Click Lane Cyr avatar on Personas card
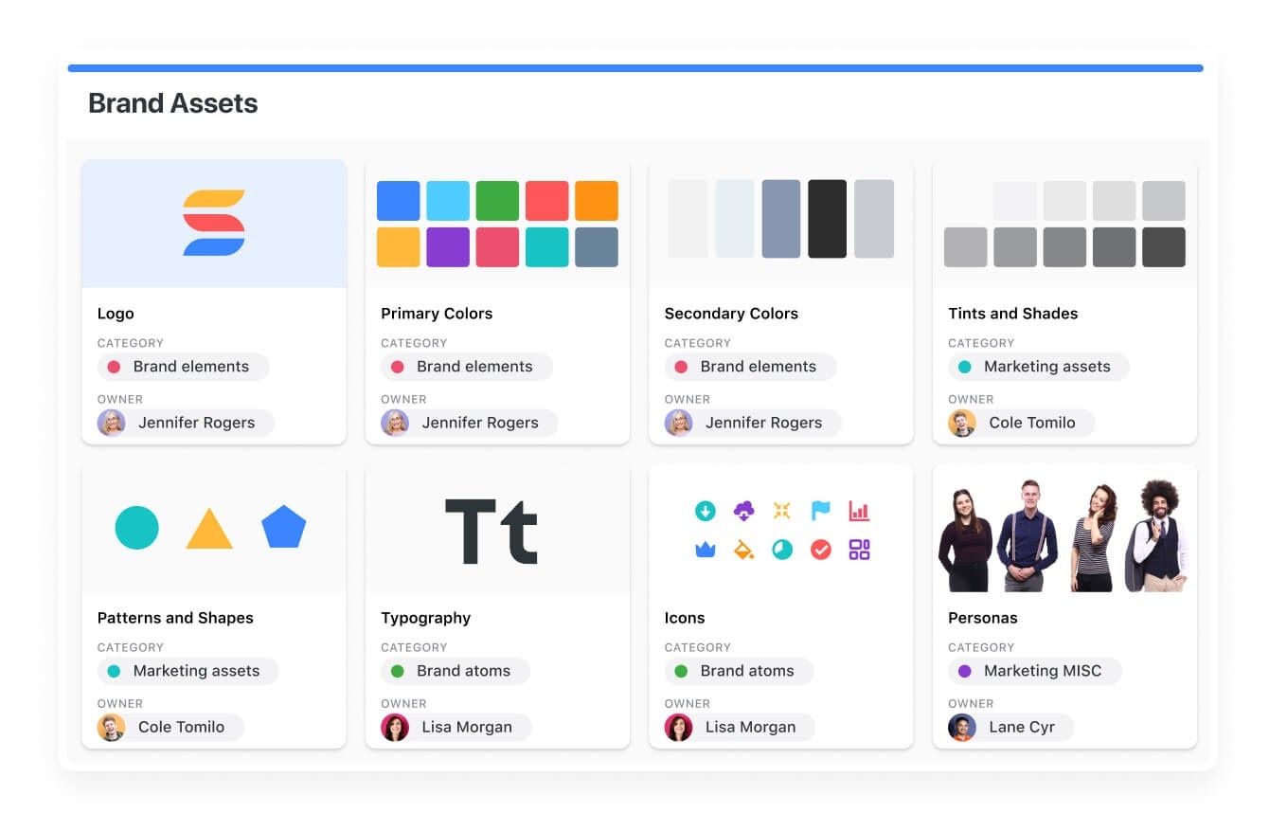Image resolution: width=1269 pixels, height=832 pixels. 962,727
